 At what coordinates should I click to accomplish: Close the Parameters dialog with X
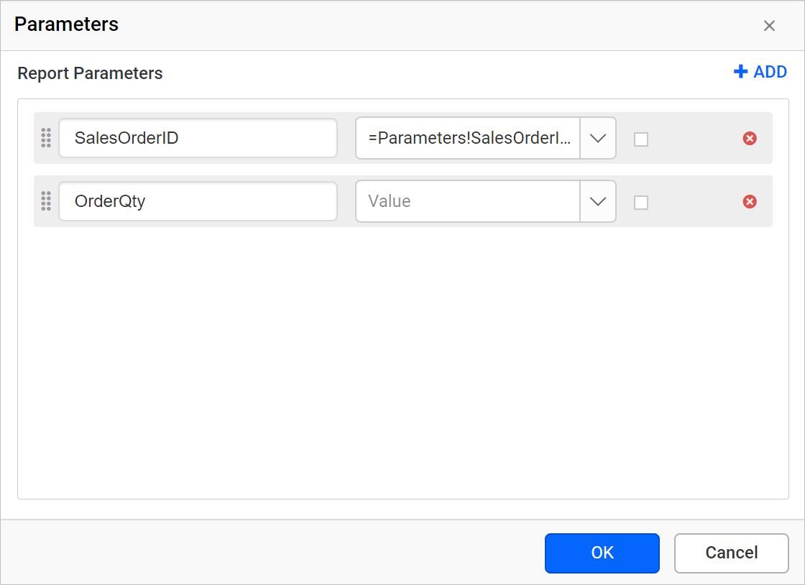pos(769,26)
